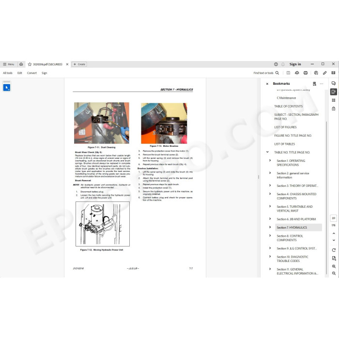This screenshot has width=339, height=339.
Task: Close the Bookmarks panel
Action: click(267, 84)
